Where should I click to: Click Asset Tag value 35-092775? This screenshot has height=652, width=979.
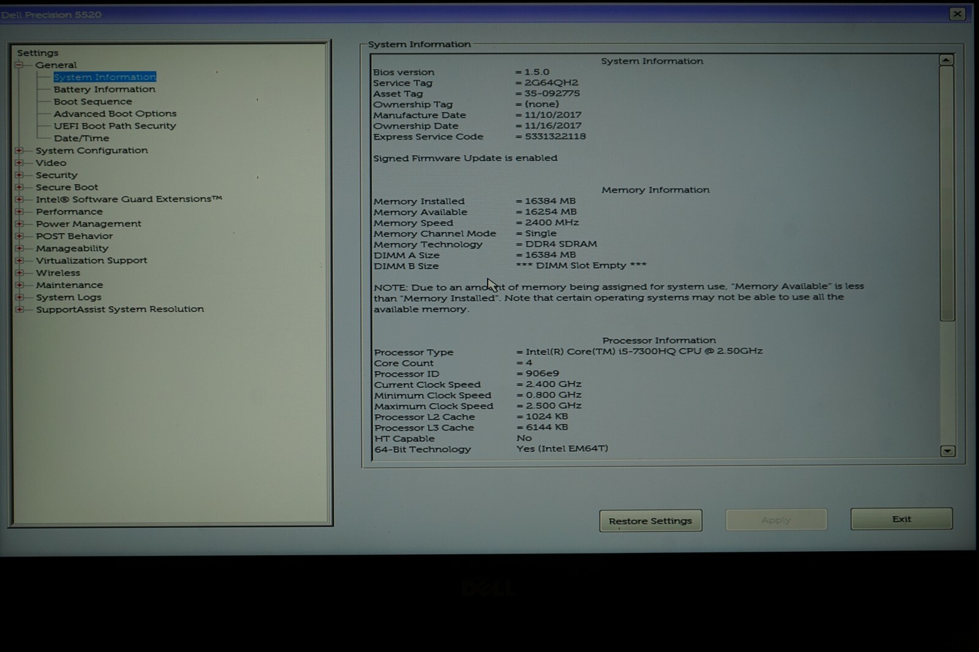pos(552,94)
